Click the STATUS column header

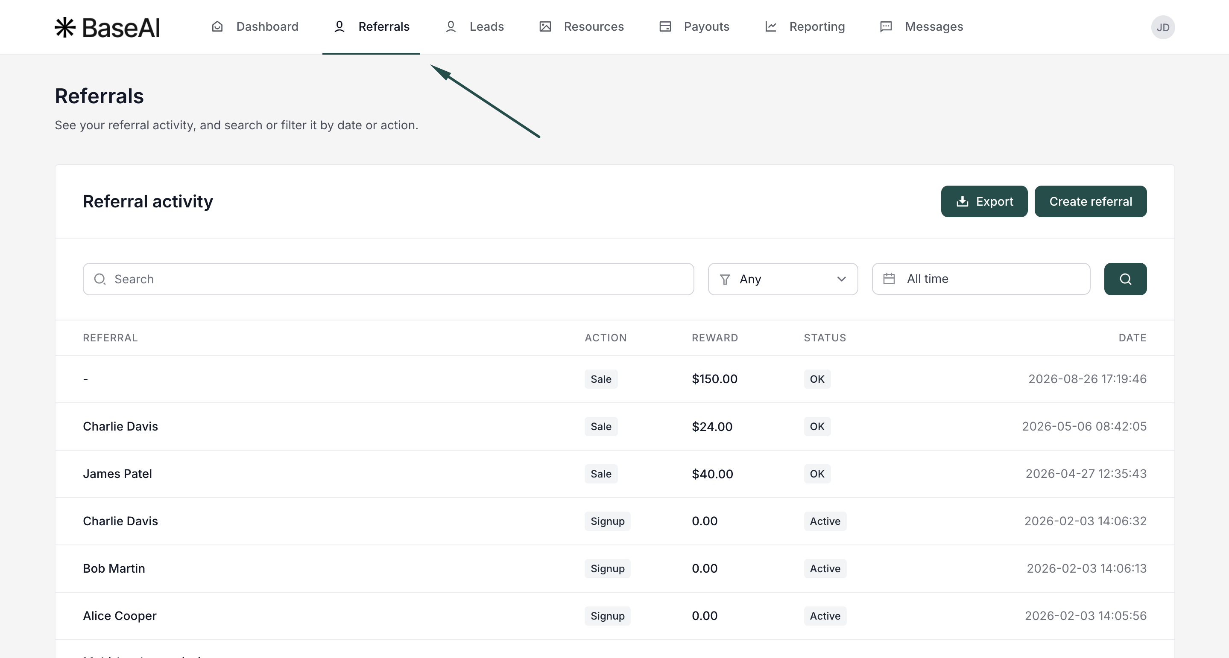pos(825,338)
